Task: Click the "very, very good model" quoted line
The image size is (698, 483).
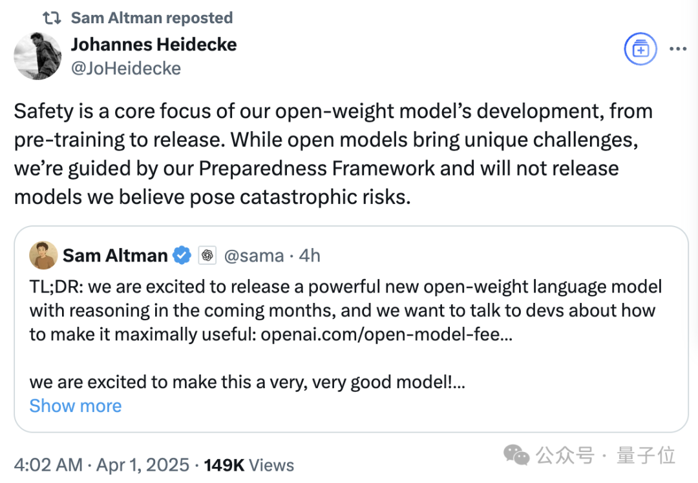Action: pyautogui.click(x=247, y=382)
